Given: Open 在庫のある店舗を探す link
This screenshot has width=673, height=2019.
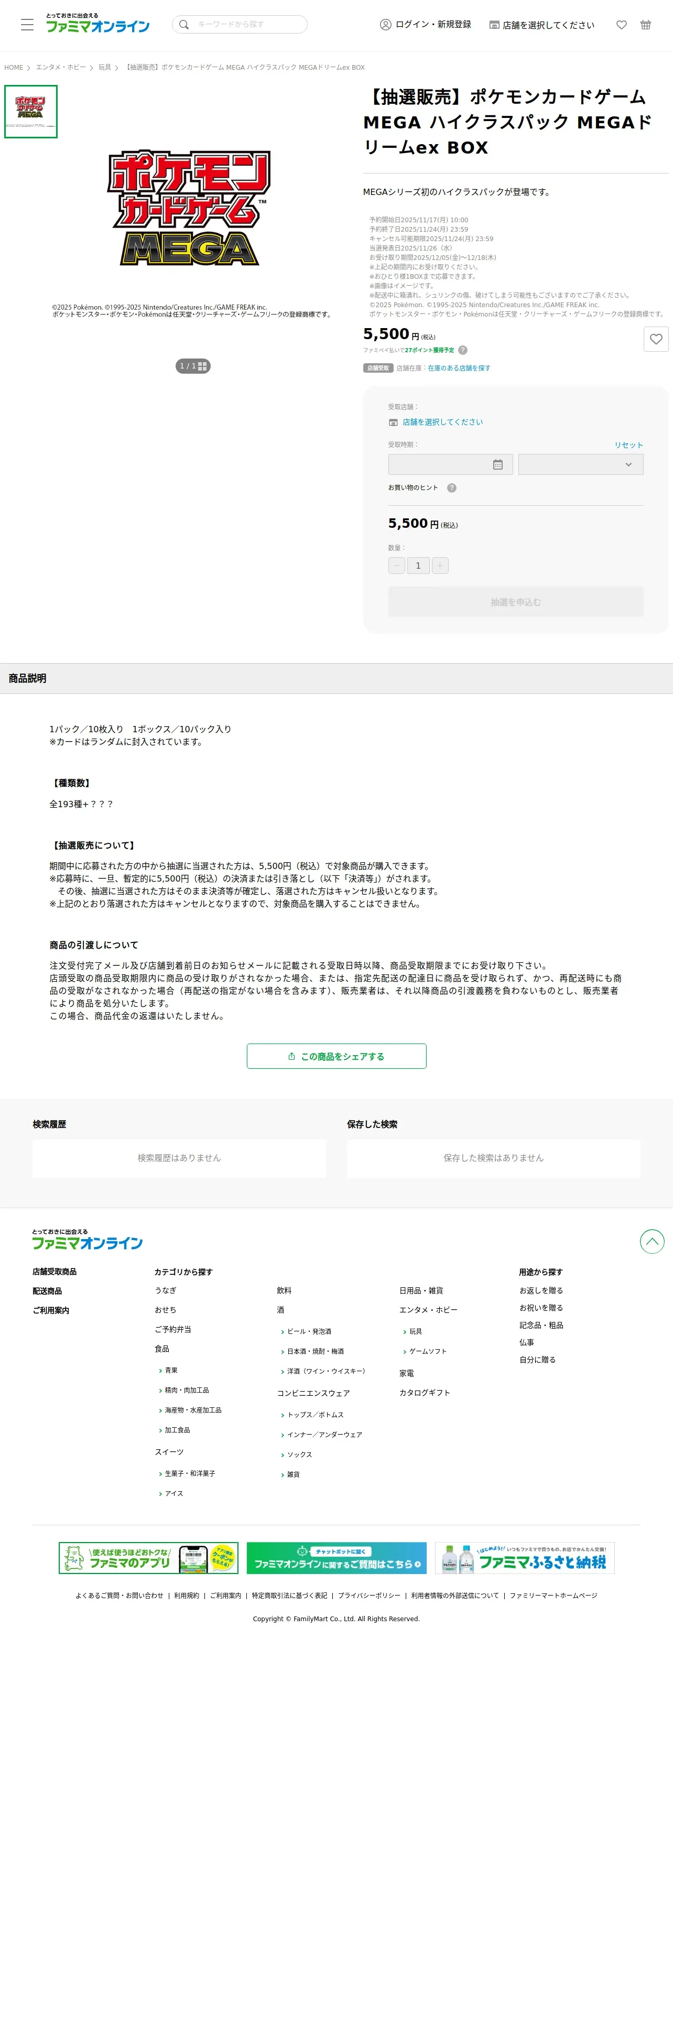Looking at the screenshot, I should (x=458, y=367).
